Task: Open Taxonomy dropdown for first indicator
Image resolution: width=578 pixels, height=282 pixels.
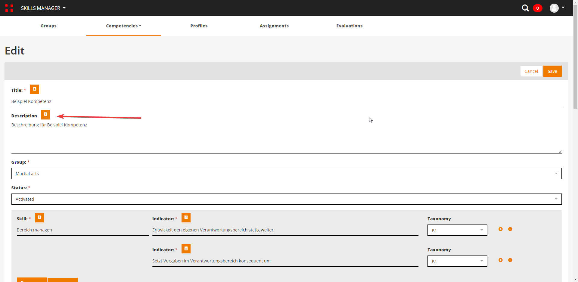Action: pyautogui.click(x=457, y=230)
